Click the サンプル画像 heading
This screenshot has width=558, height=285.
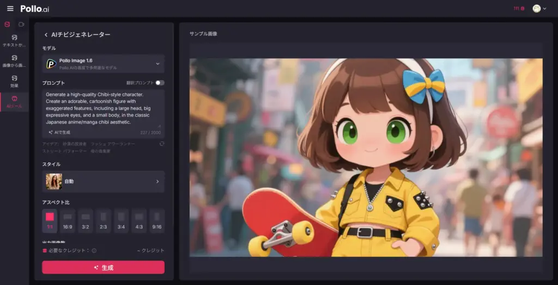point(203,34)
